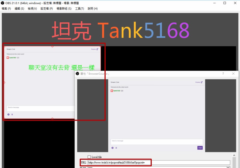Open the 檔案 (F) menu

pos(6,9)
